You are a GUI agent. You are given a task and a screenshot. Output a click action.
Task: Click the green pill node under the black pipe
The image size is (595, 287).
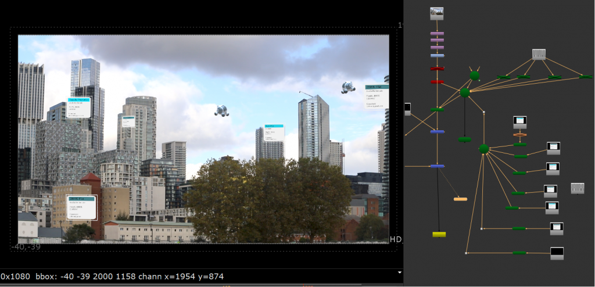[464, 139]
